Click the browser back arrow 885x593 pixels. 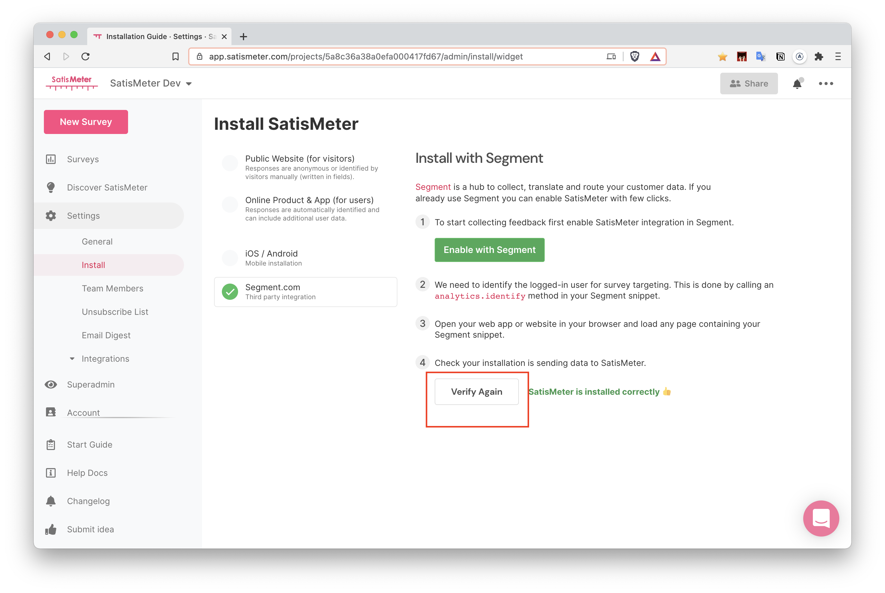tap(47, 56)
